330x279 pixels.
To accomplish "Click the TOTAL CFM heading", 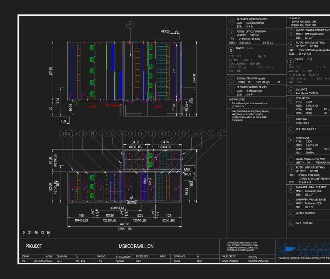I will [x=294, y=18].
